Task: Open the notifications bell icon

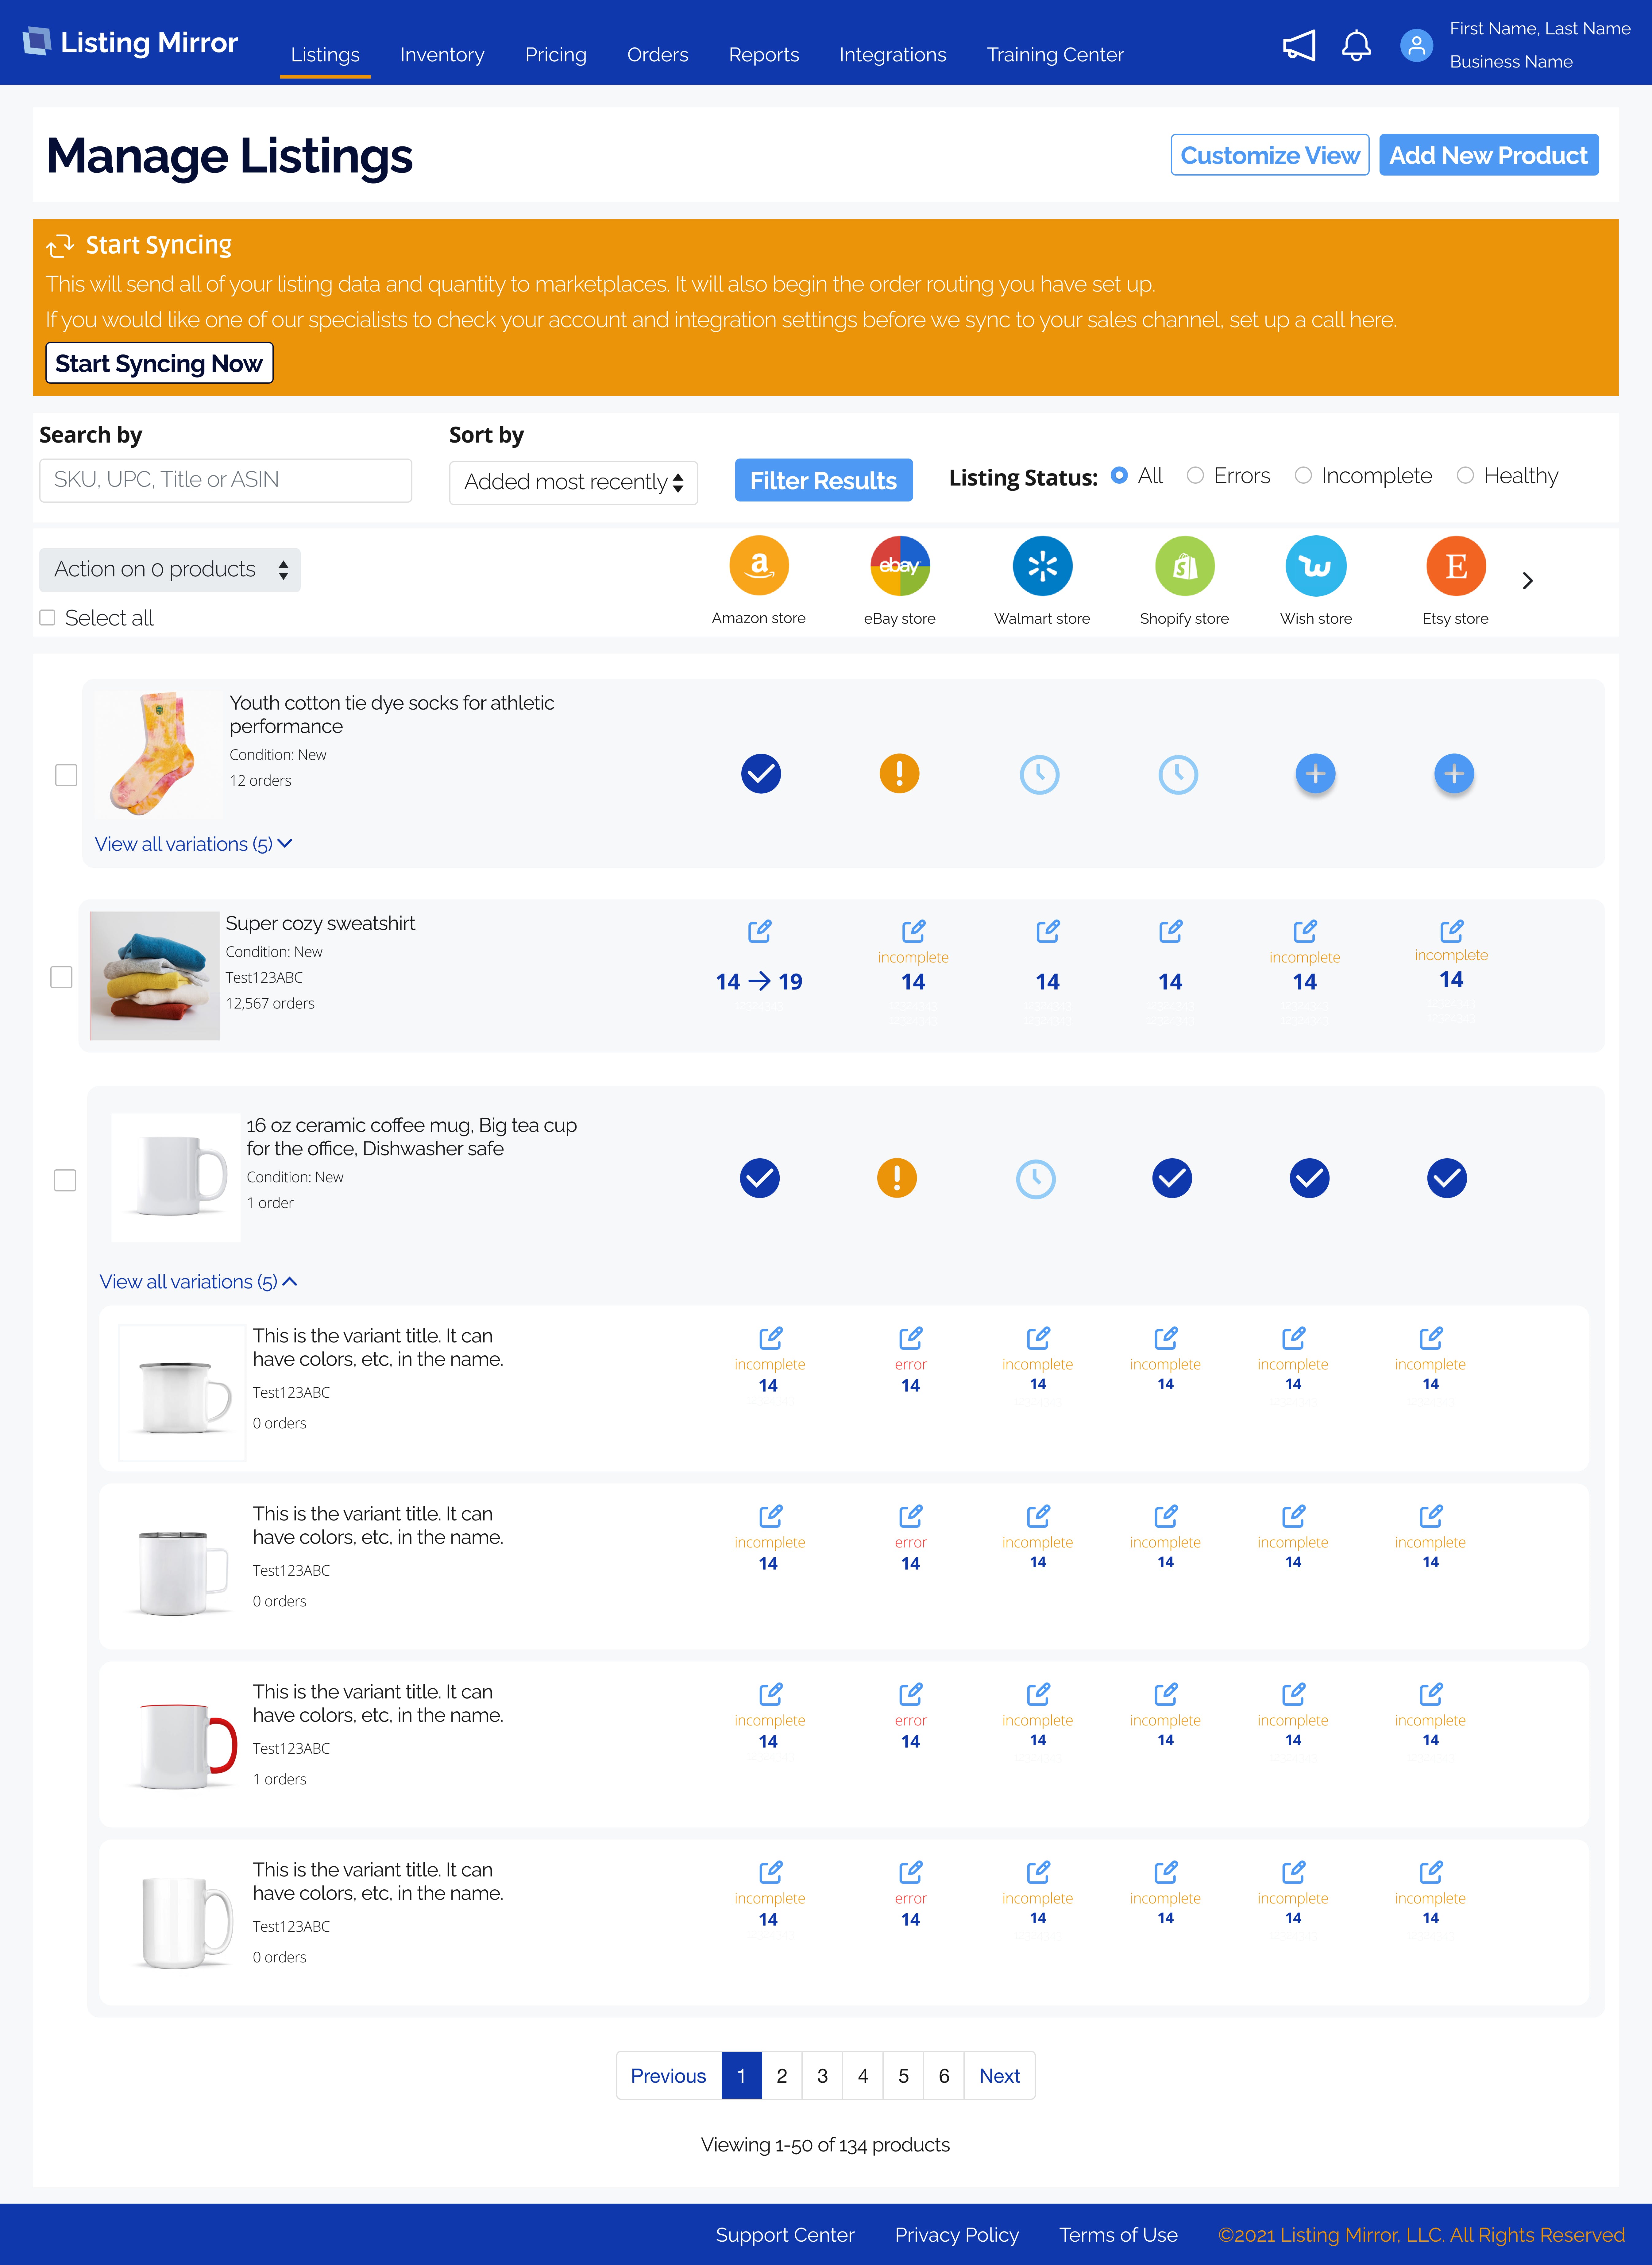Action: click(1356, 45)
